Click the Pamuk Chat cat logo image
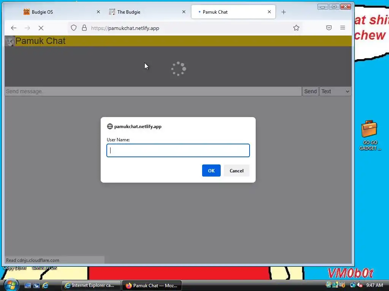The image size is (389, 291). pyautogui.click(x=10, y=41)
